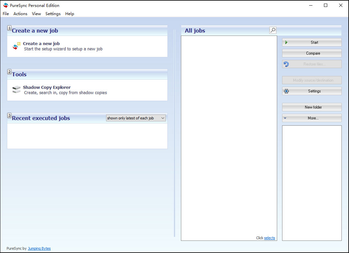
Task: Click the gear icon on the Settings button
Action: [x=286, y=91]
